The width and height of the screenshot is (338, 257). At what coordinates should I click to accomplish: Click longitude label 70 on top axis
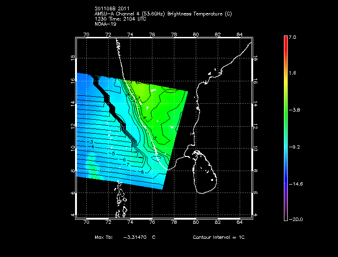tap(86, 35)
